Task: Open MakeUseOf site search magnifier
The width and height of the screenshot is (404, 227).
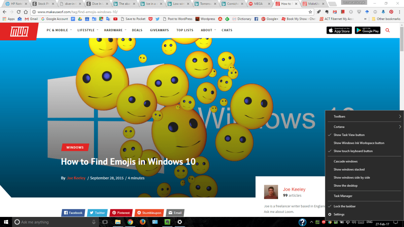Action: [388, 30]
